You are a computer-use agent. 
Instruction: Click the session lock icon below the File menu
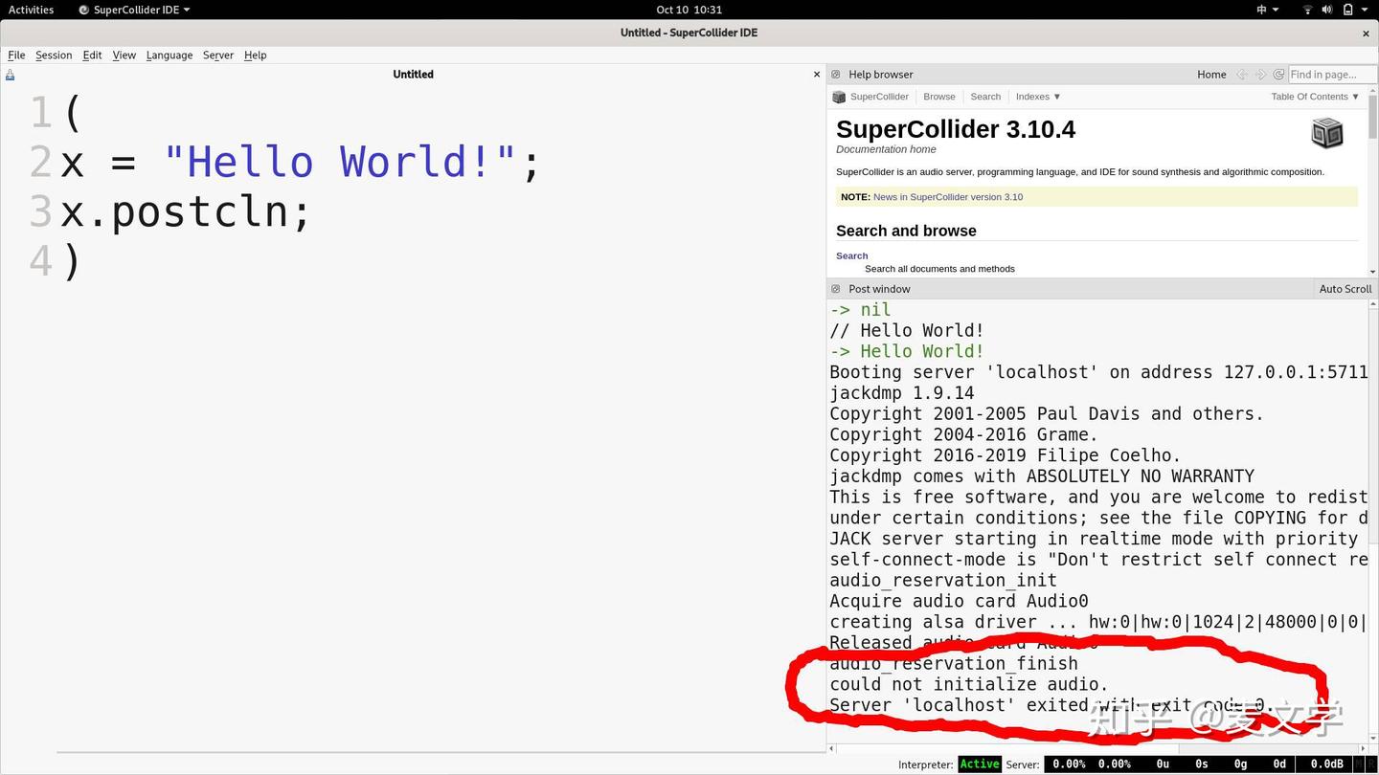coord(9,74)
